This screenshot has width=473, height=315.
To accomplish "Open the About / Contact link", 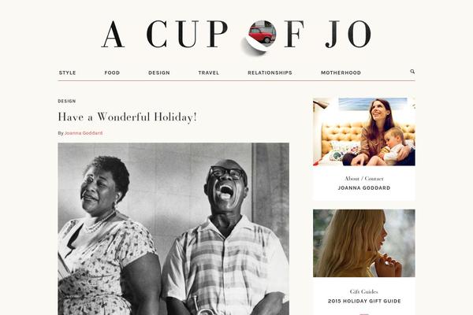I will click(364, 179).
